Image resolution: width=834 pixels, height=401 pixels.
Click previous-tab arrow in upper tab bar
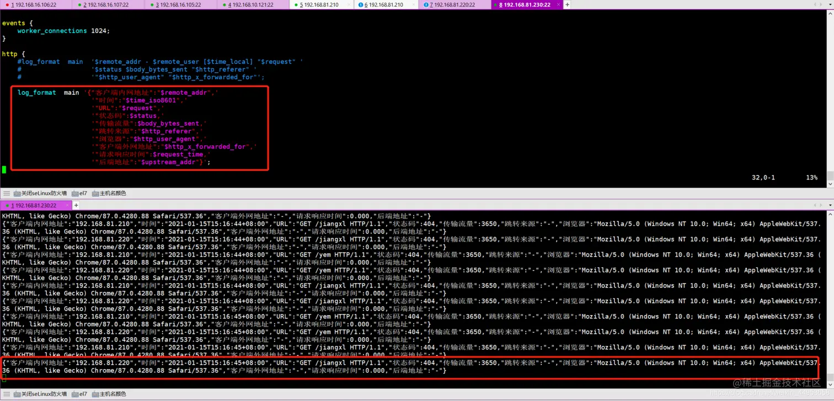pyautogui.click(x=815, y=4)
